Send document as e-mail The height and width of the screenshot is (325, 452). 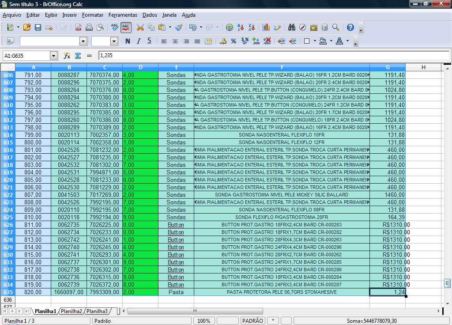(49, 27)
